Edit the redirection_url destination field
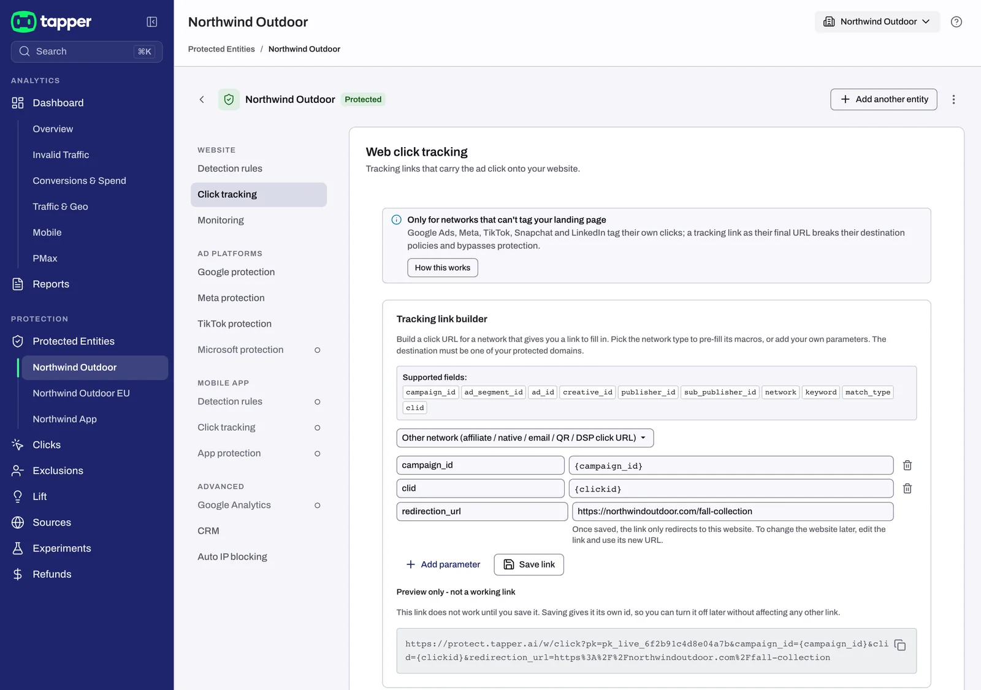981x690 pixels. pyautogui.click(x=733, y=512)
